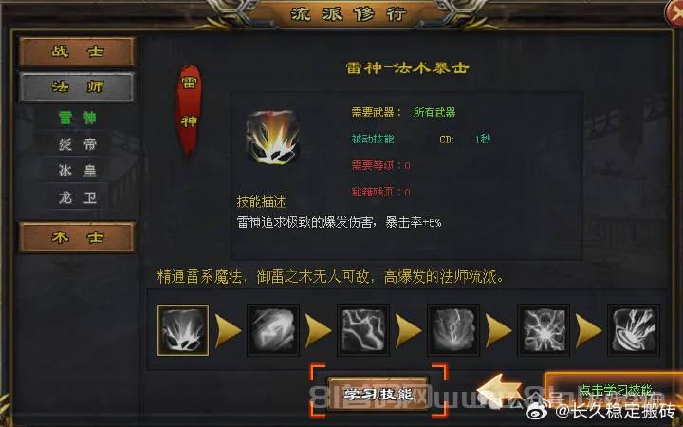683x427 pixels.
Task: Select the third lightning web skill icon
Action: tap(362, 330)
